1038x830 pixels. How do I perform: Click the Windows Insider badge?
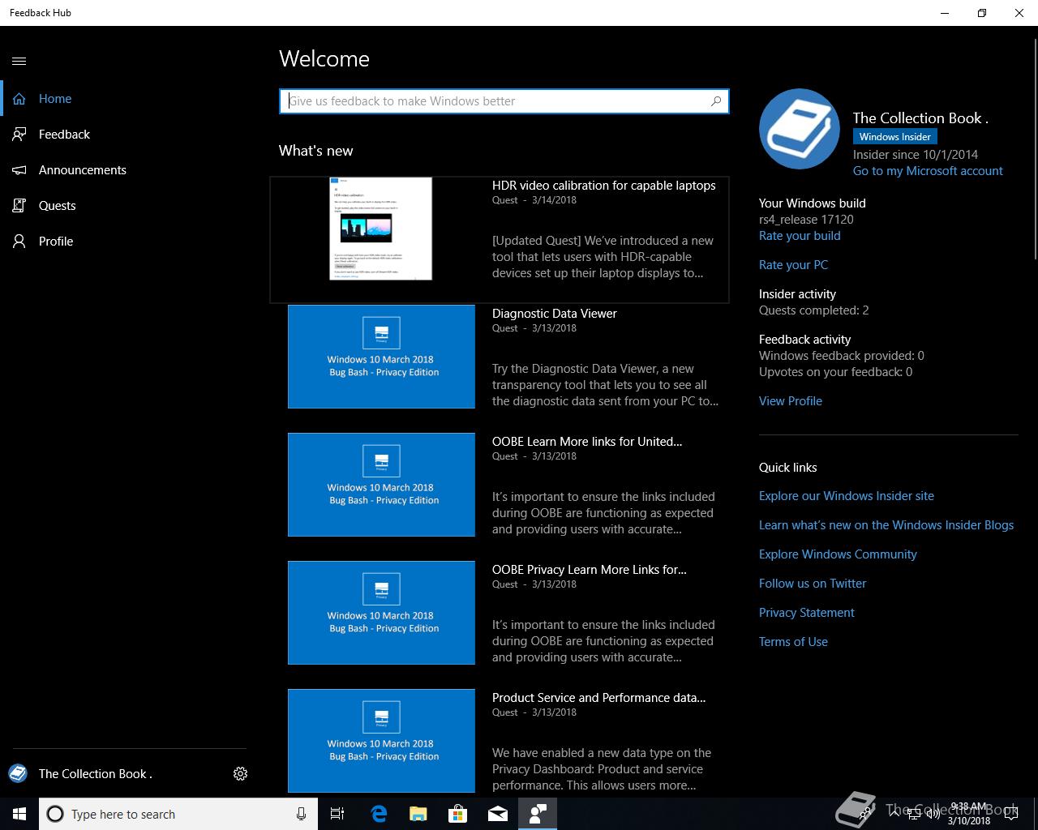click(x=895, y=137)
